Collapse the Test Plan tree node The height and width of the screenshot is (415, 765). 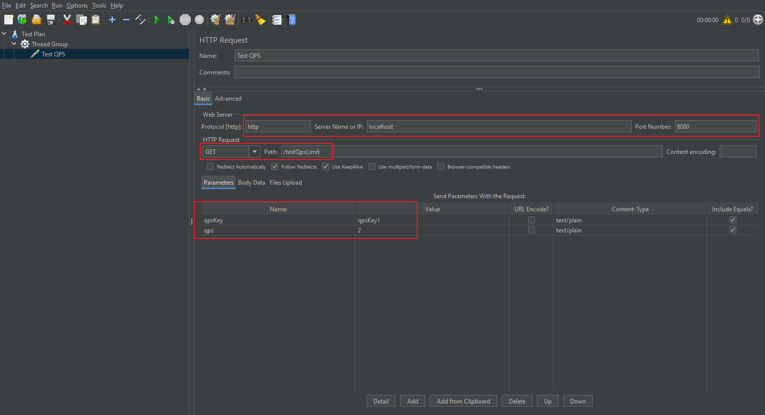click(x=4, y=34)
